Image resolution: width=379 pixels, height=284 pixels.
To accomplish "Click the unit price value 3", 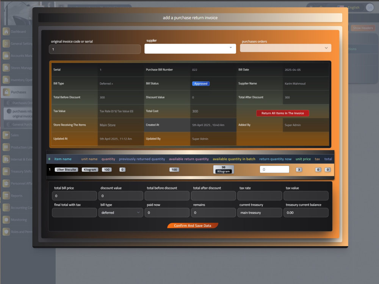I will [x=299, y=170].
